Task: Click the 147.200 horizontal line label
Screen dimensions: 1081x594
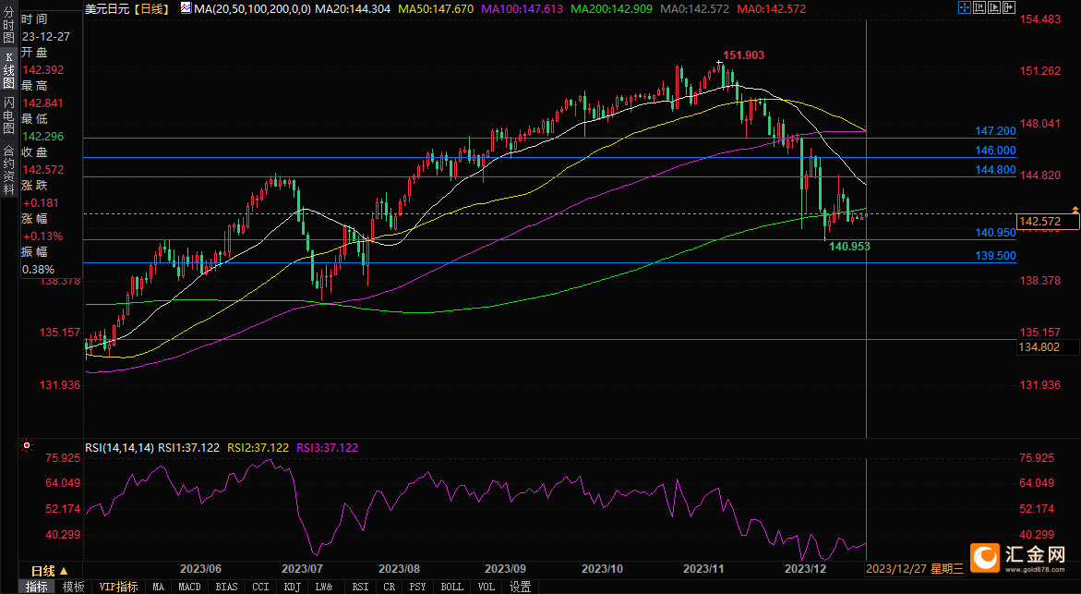Action: pos(995,131)
